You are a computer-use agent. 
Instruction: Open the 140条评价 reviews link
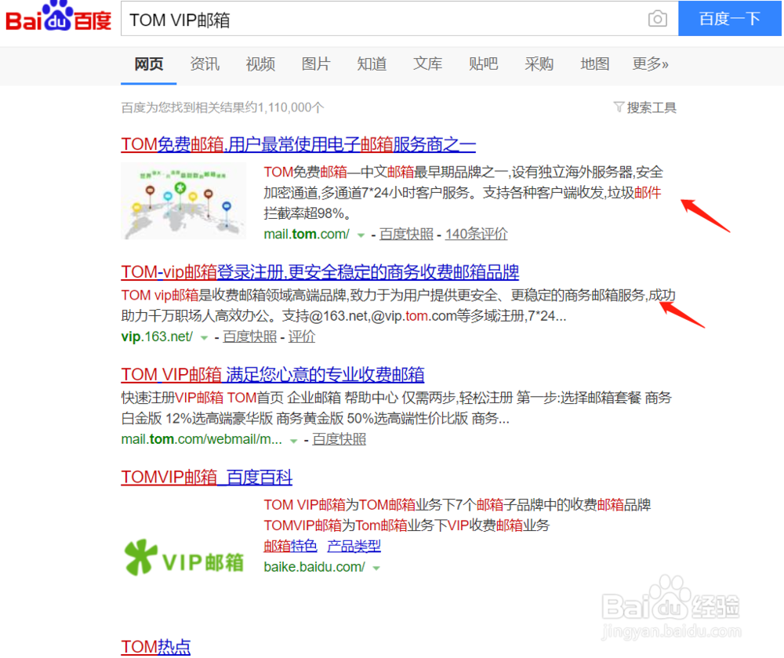476,234
